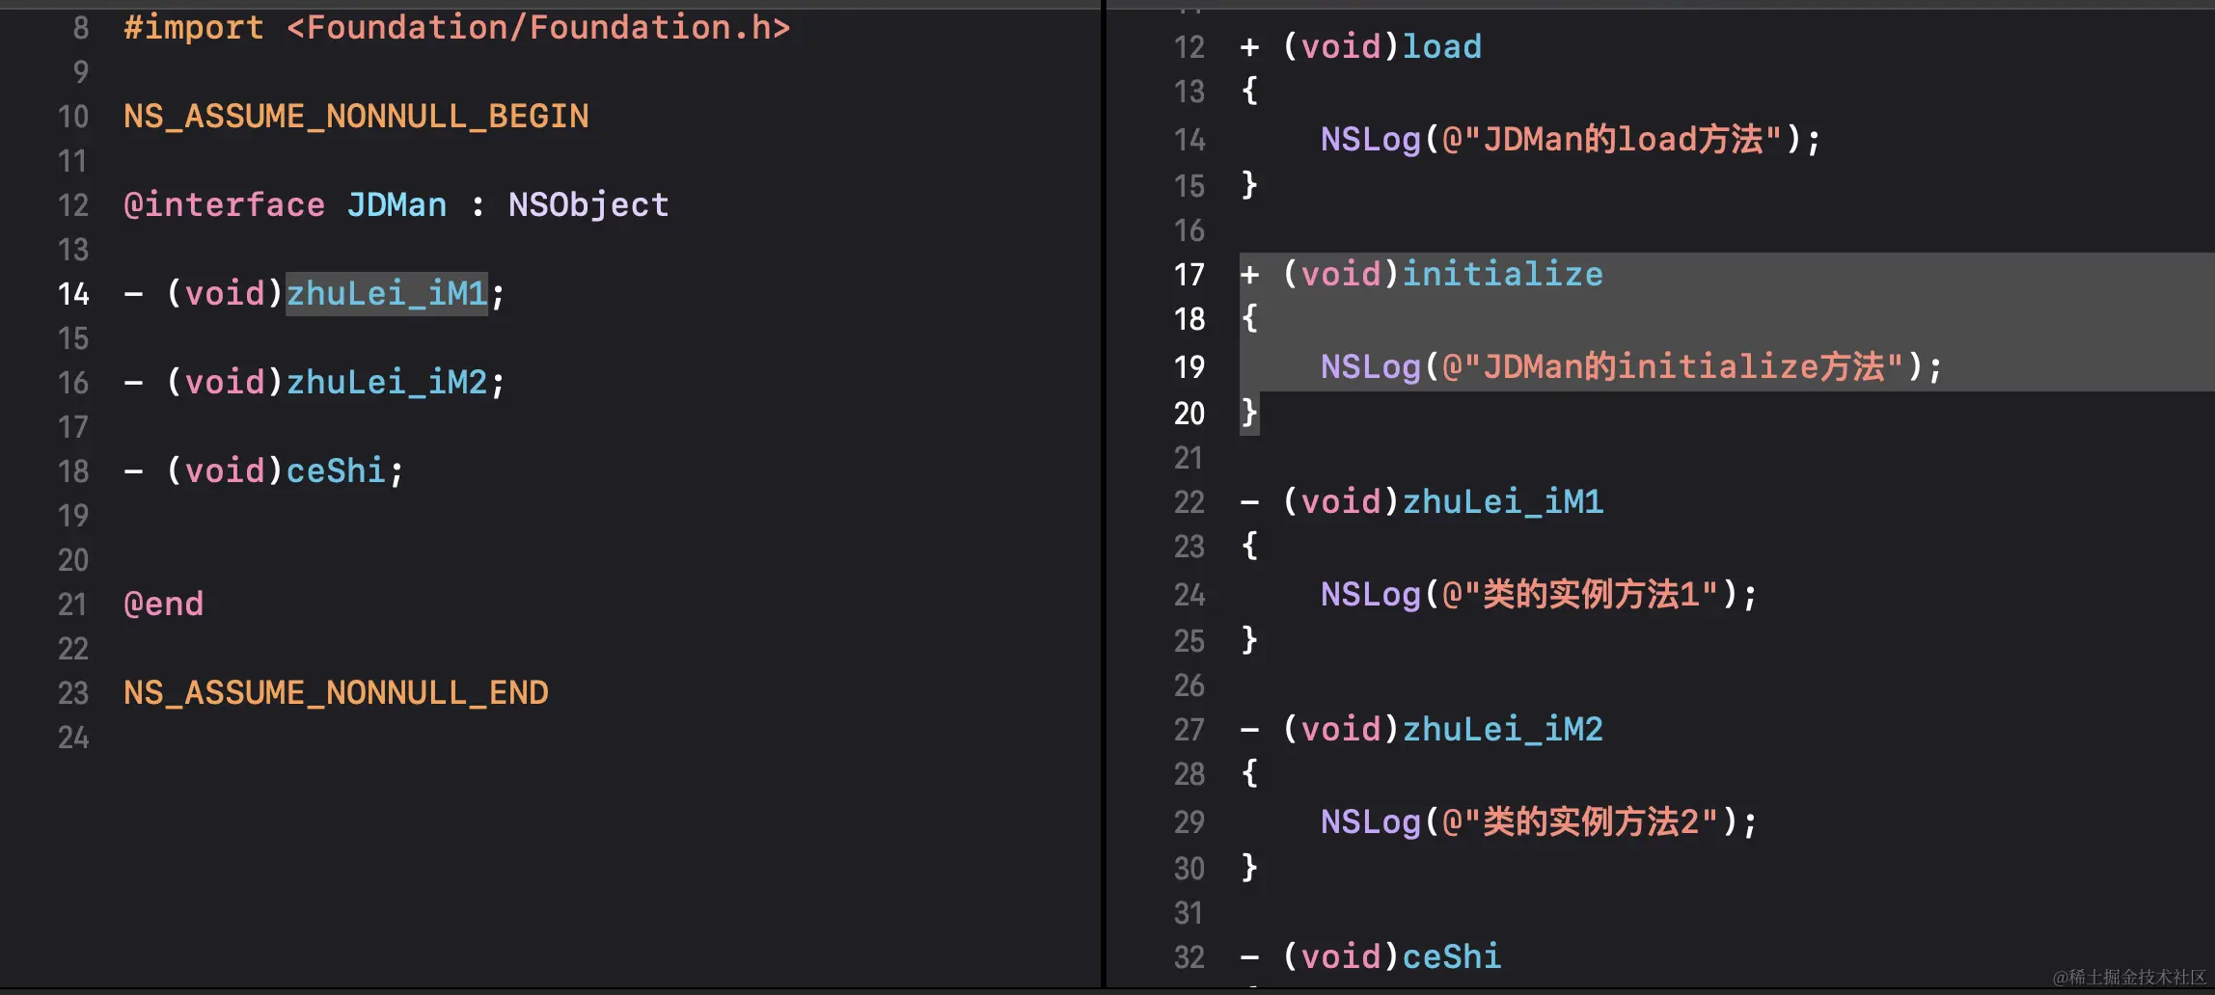This screenshot has width=2215, height=995.
Task: Click line number 32 in right pane
Action: pos(1188,956)
